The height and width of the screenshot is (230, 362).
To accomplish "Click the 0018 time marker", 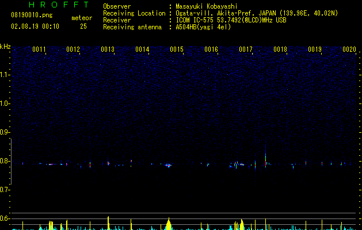I will click(x=280, y=49).
